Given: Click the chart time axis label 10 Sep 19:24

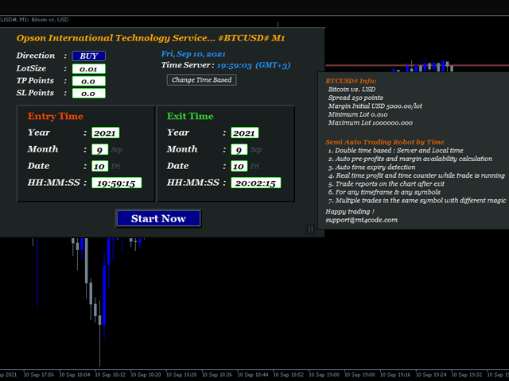Looking at the screenshot, I should [x=431, y=375].
